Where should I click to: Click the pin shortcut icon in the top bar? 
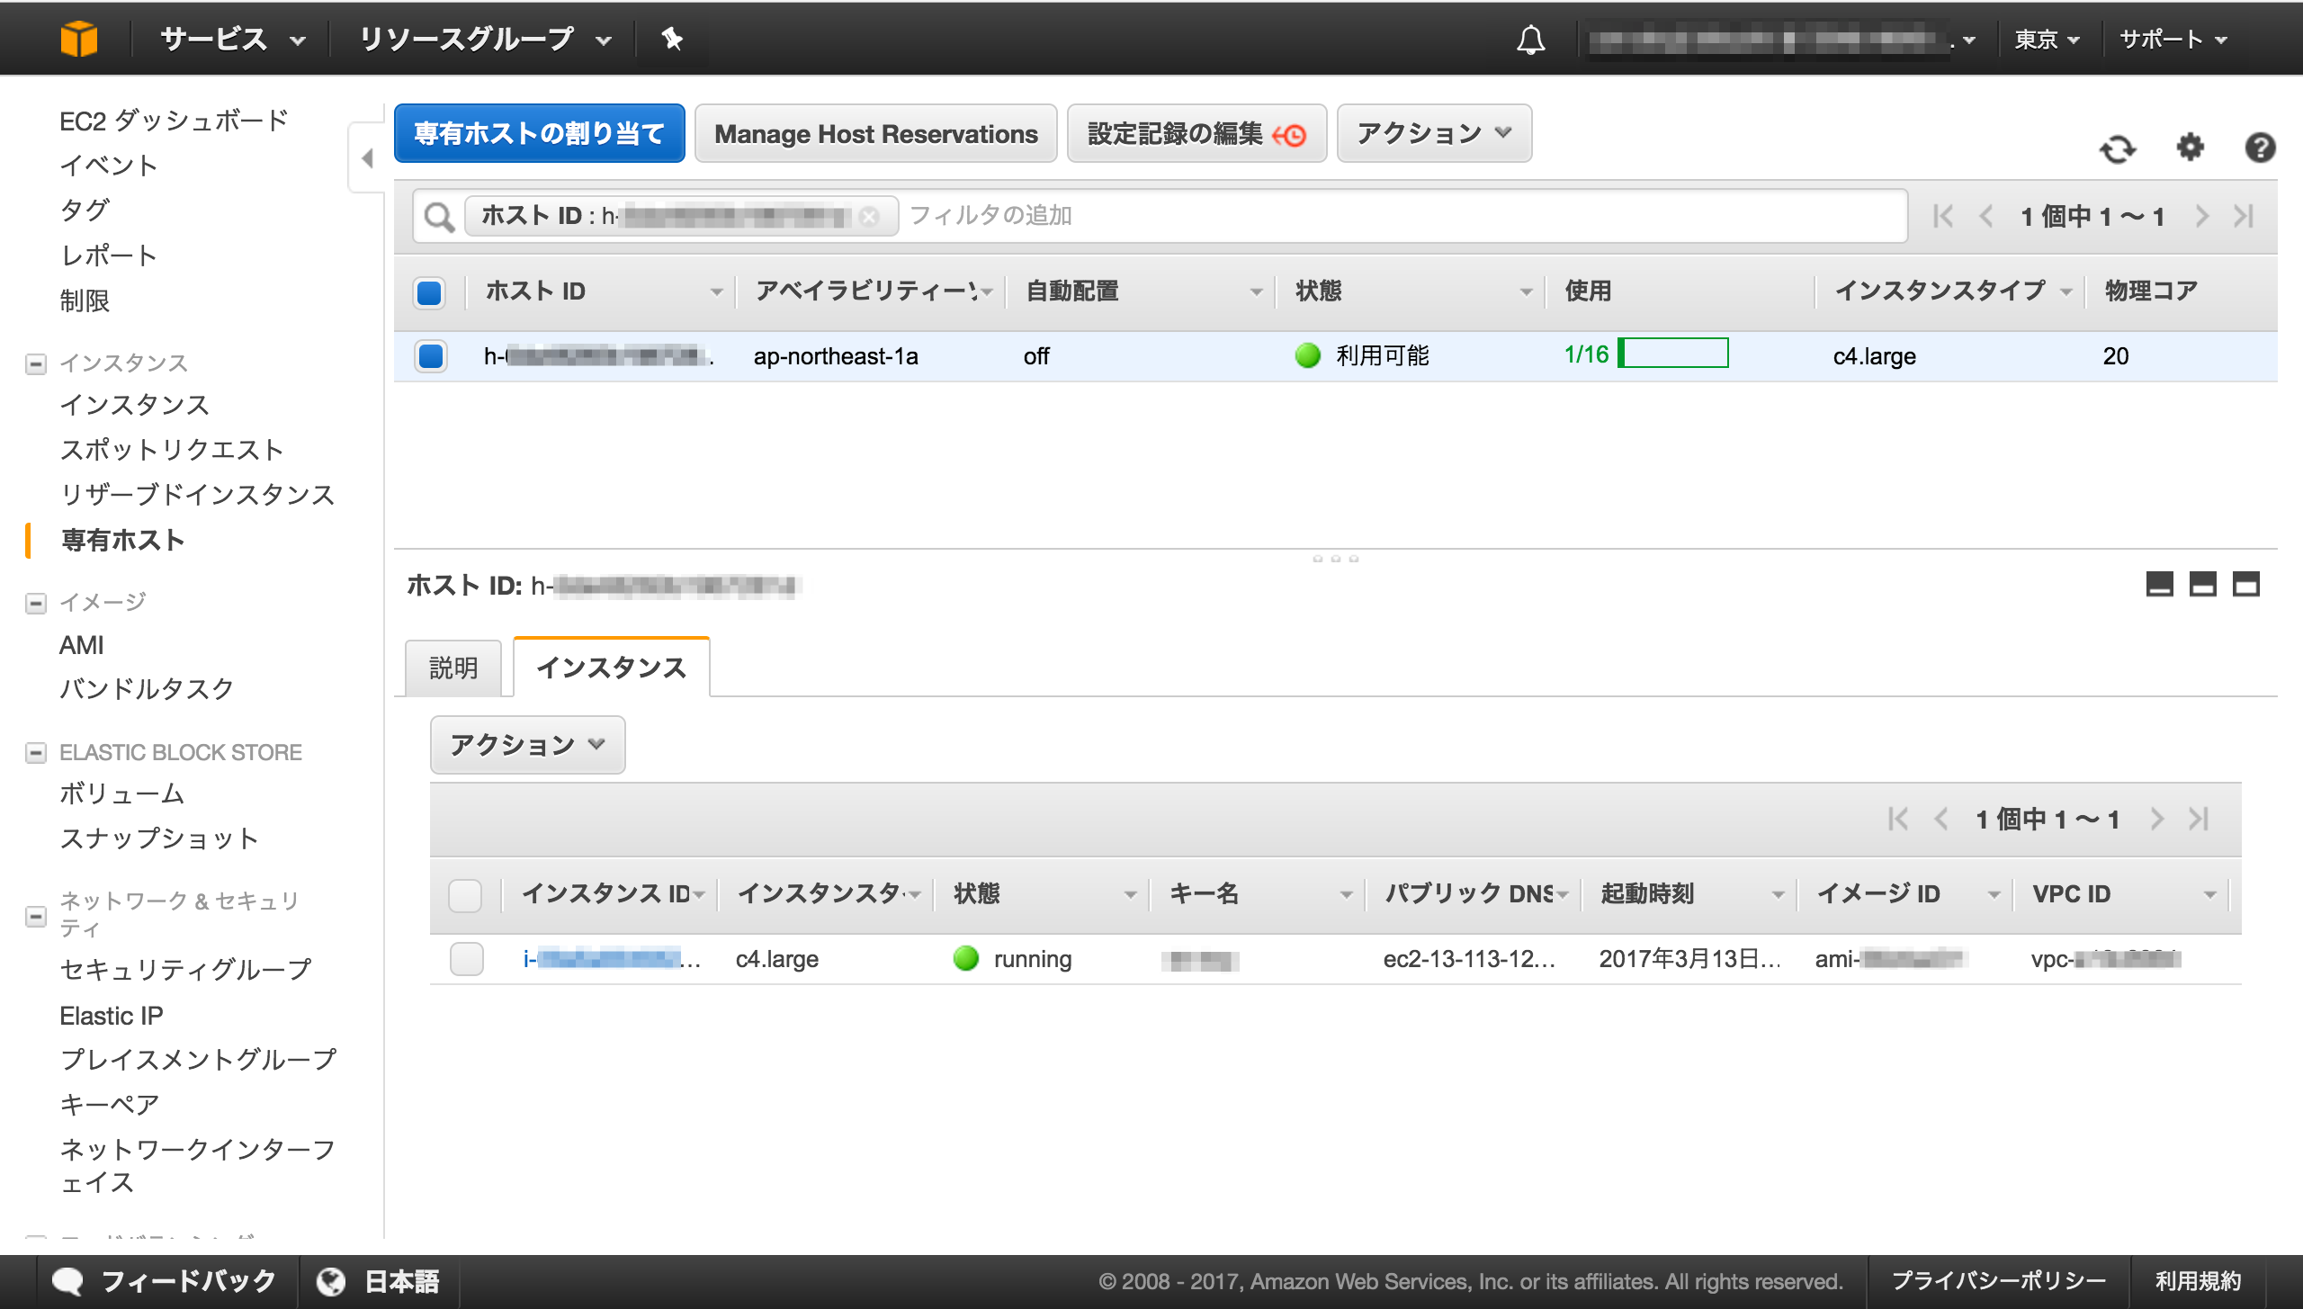pyautogui.click(x=671, y=39)
